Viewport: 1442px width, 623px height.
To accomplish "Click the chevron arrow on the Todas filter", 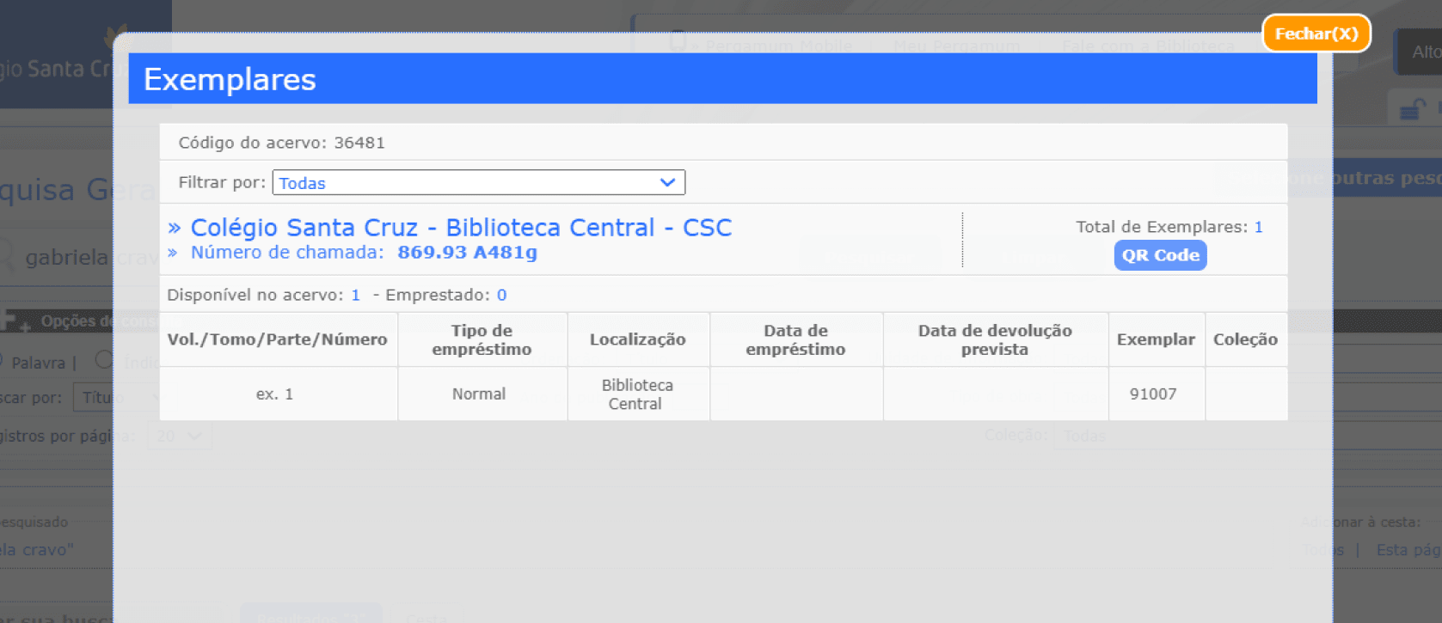I will (667, 182).
